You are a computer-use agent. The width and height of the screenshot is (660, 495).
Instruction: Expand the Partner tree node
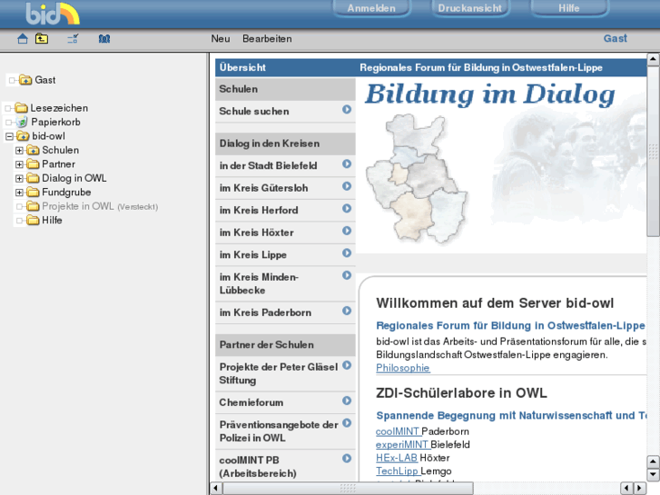tap(19, 164)
